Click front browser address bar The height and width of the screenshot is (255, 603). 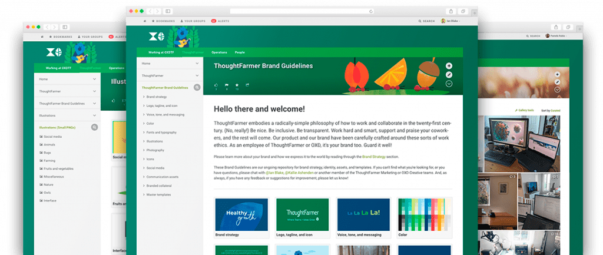click(x=302, y=11)
